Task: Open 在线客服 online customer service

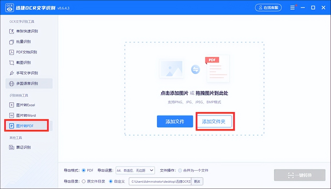Action: pos(268,8)
